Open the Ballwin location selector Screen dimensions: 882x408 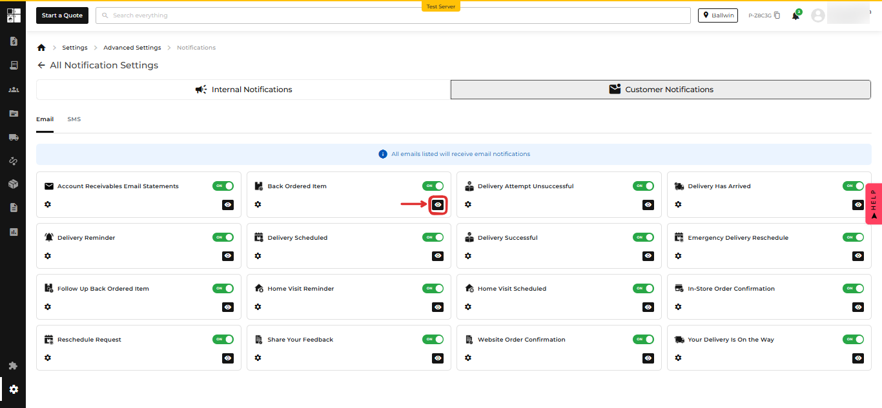coord(717,15)
